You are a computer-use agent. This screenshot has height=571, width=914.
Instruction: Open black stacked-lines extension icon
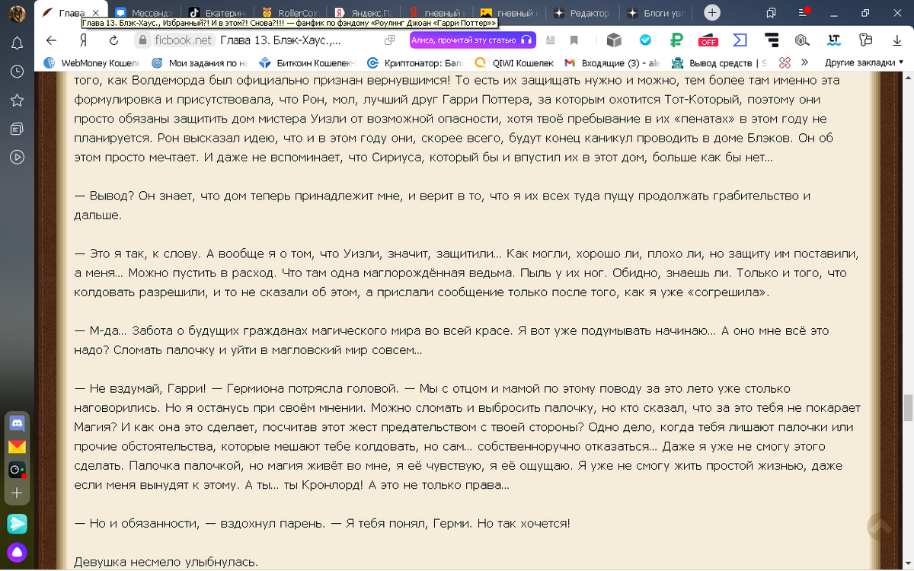[x=771, y=40]
